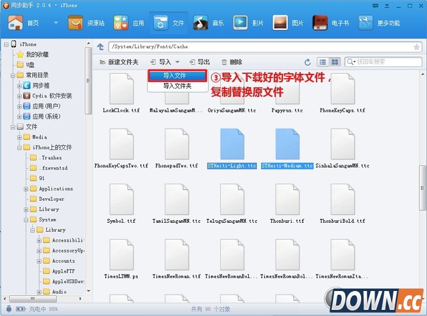Select the AppleFTP folder in tree
427x316 pixels.
pyautogui.click(x=63, y=271)
